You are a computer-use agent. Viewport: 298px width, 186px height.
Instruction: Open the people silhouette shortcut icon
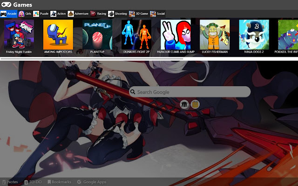point(184,104)
